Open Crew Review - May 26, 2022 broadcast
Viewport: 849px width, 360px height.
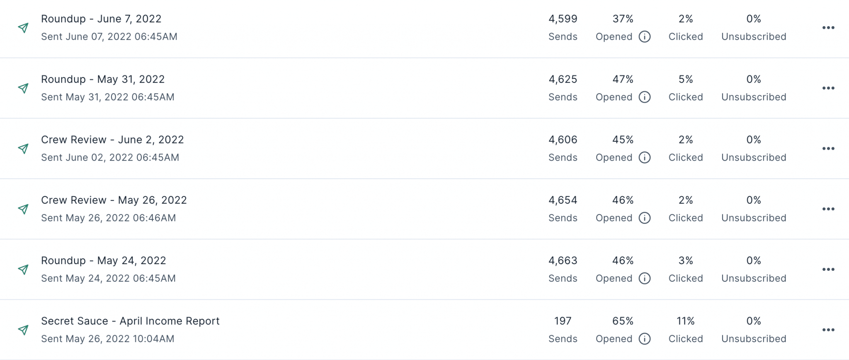pyautogui.click(x=114, y=200)
